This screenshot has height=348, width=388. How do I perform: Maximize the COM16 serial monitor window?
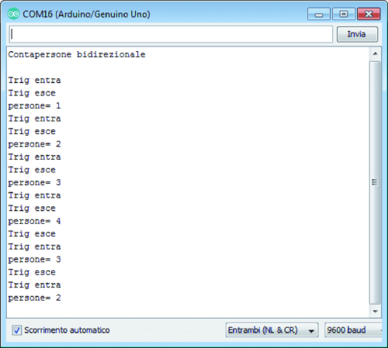(x=344, y=14)
